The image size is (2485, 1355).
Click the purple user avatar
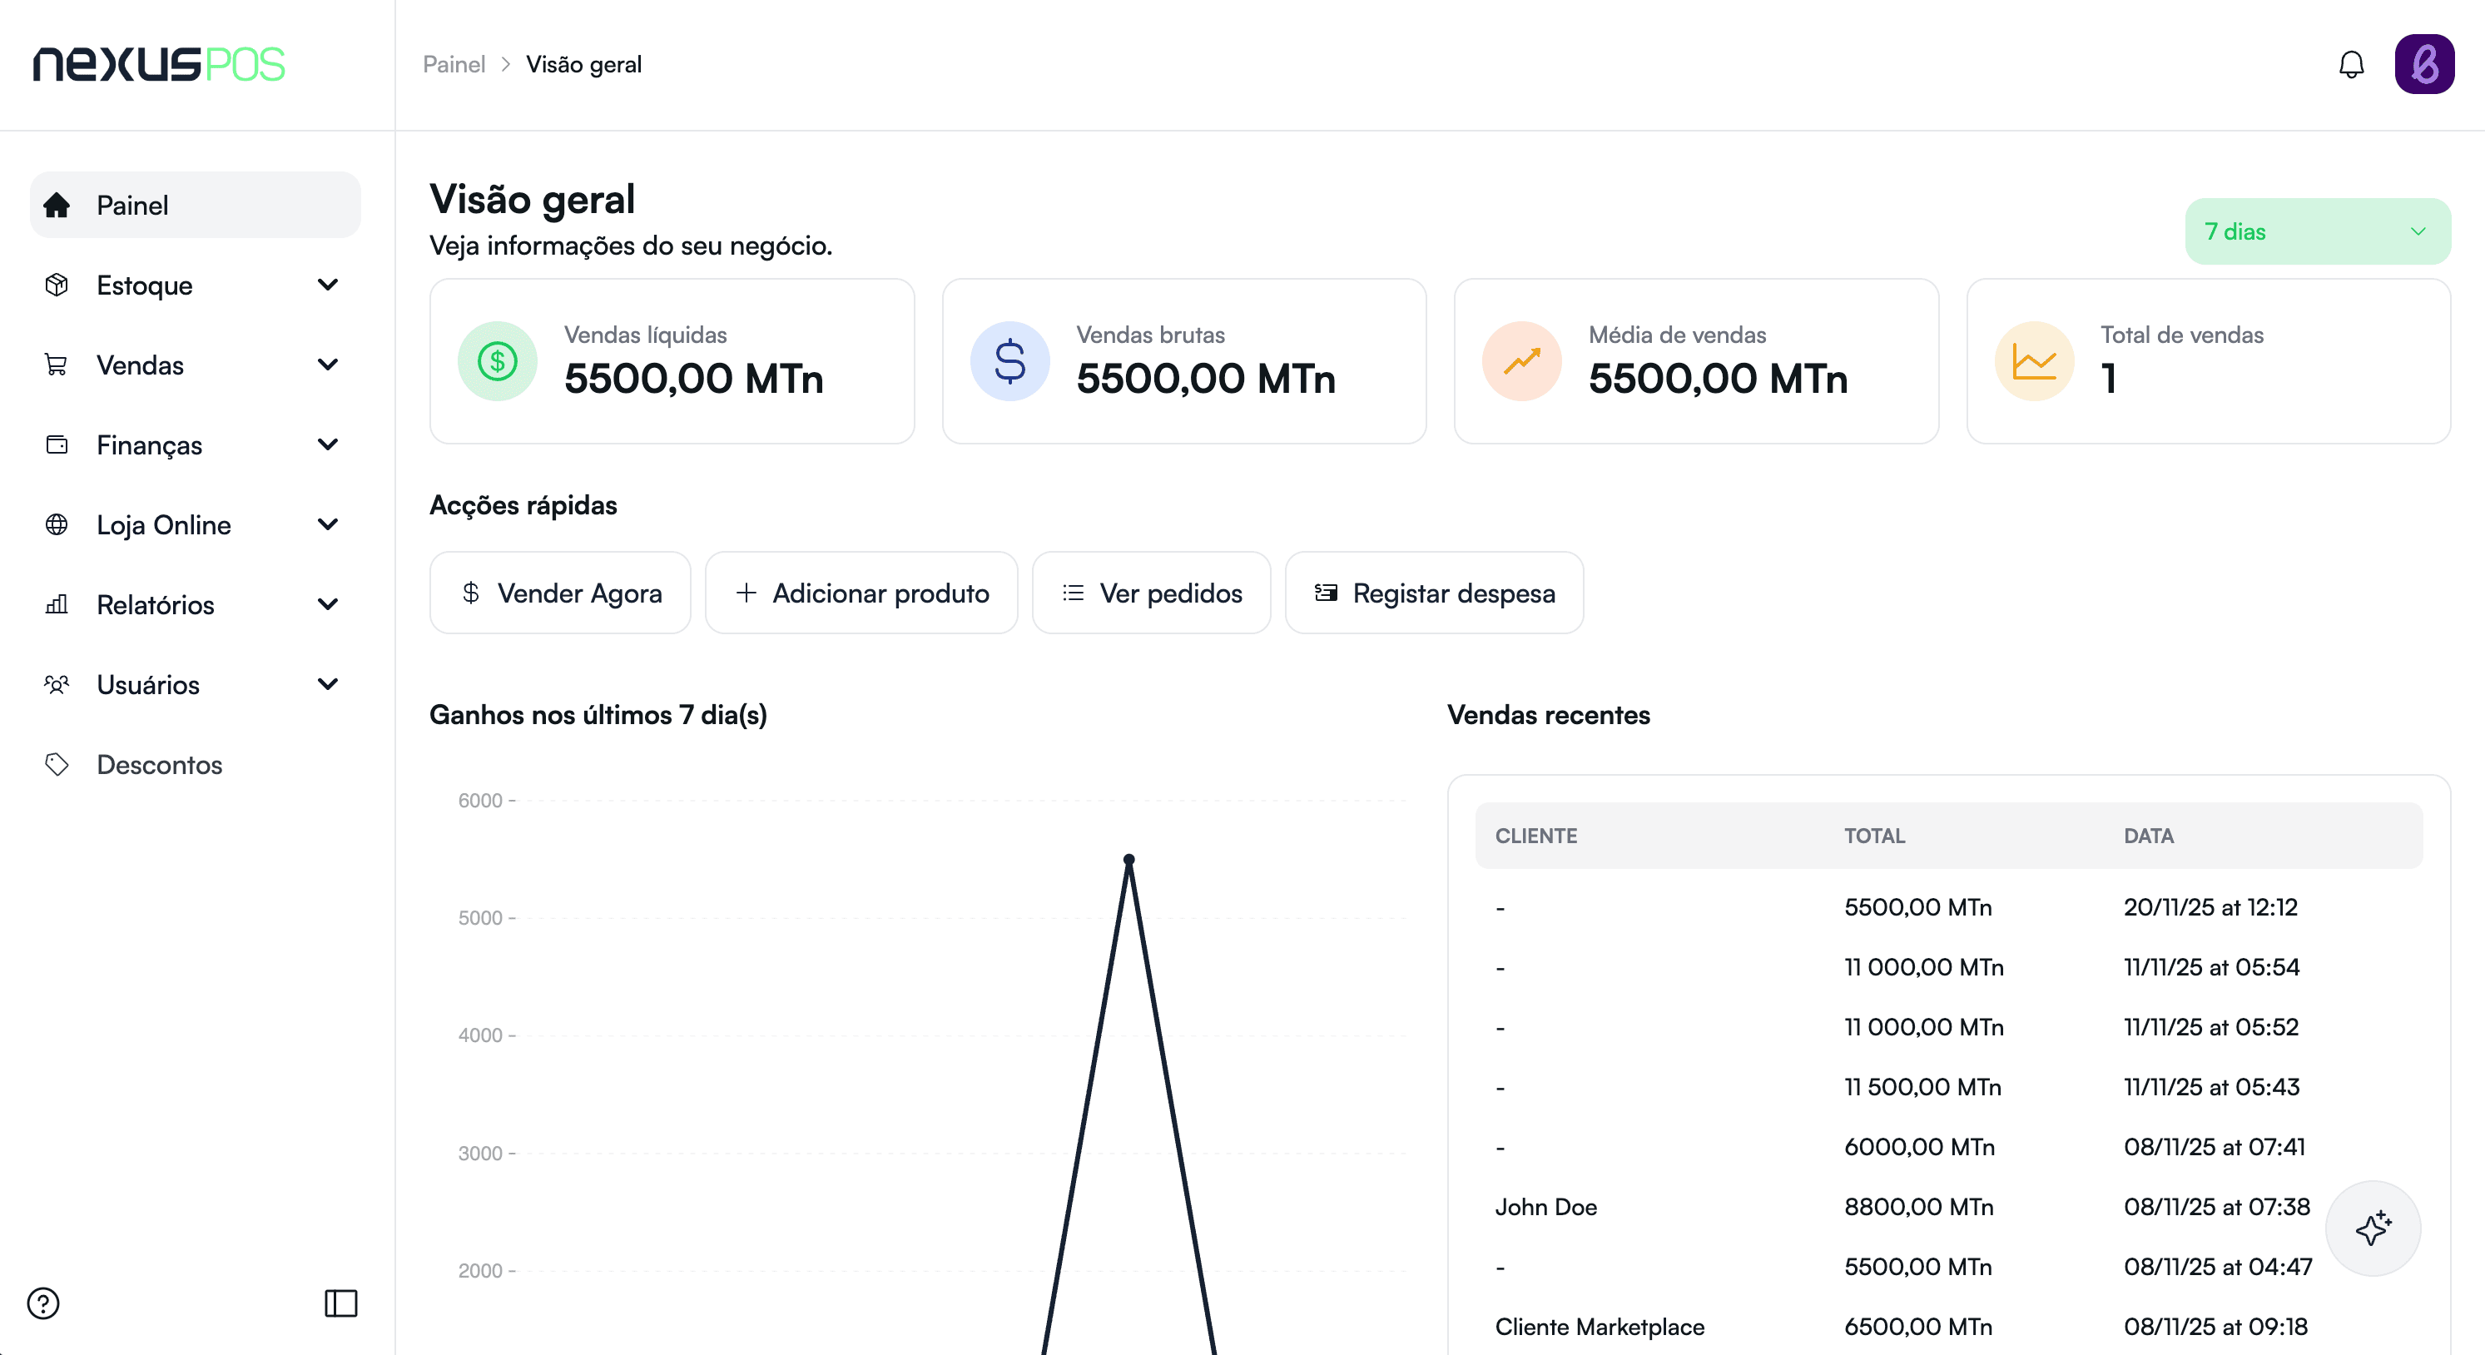(x=2423, y=65)
